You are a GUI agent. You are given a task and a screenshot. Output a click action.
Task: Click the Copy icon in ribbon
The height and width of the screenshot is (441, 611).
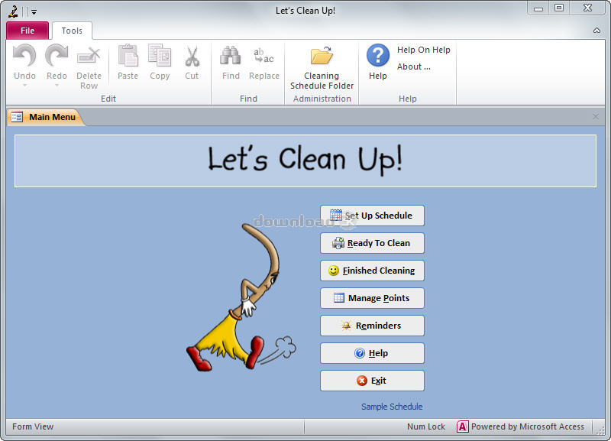coord(160,56)
